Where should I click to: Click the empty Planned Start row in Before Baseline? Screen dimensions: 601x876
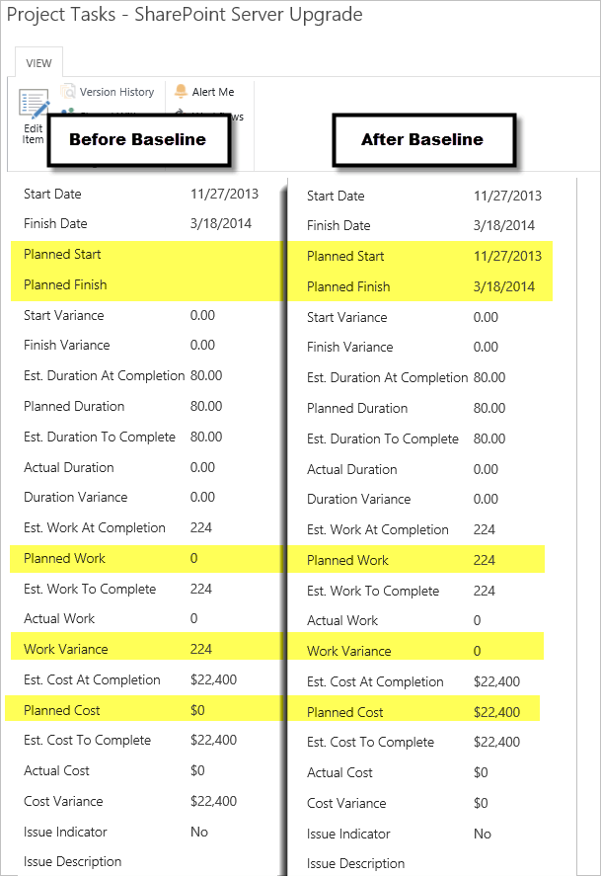(148, 254)
